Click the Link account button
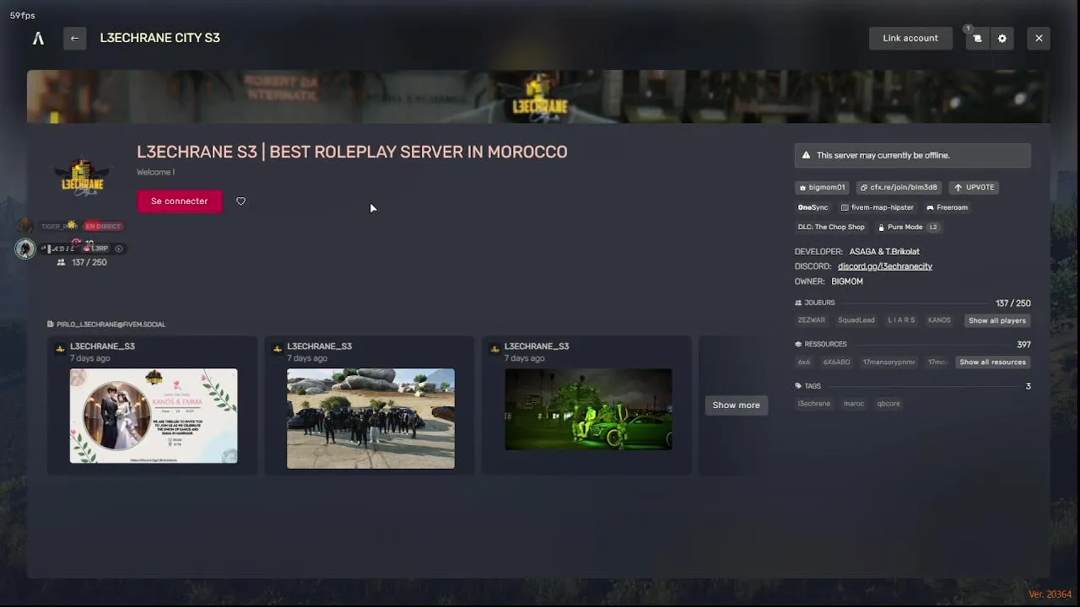Viewport: 1080px width, 607px height. 910,38
